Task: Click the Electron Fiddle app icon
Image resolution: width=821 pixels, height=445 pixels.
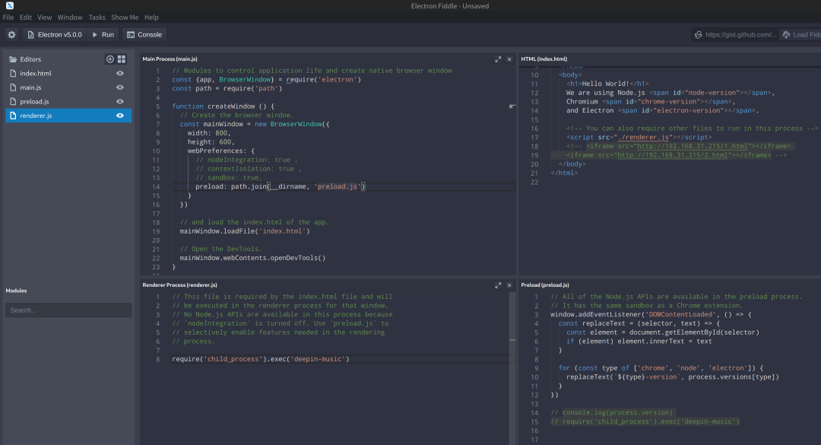Action: (x=9, y=5)
